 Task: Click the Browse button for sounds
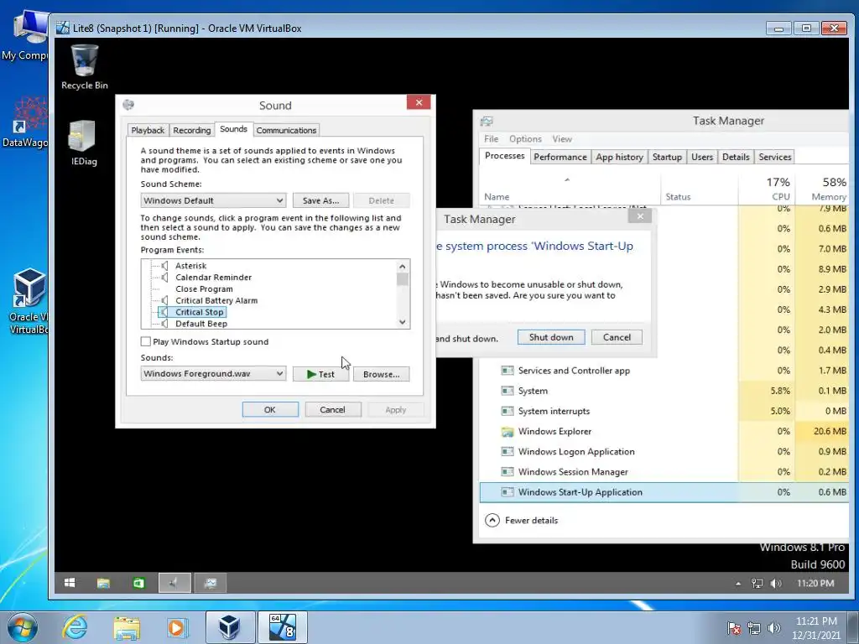[382, 374]
